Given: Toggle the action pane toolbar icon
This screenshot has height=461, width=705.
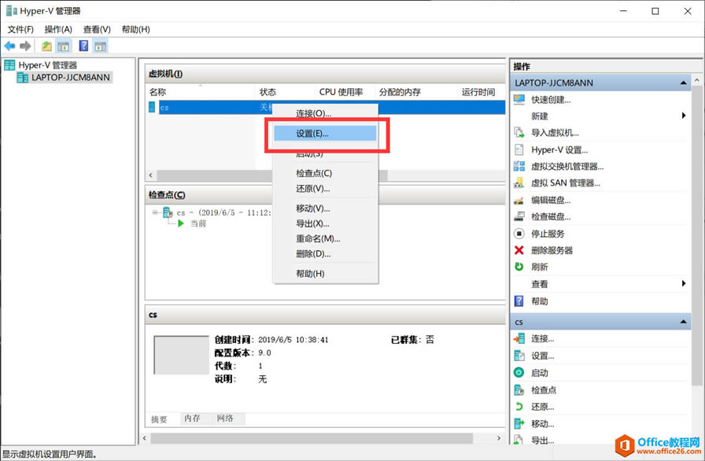Looking at the screenshot, I should [x=100, y=46].
